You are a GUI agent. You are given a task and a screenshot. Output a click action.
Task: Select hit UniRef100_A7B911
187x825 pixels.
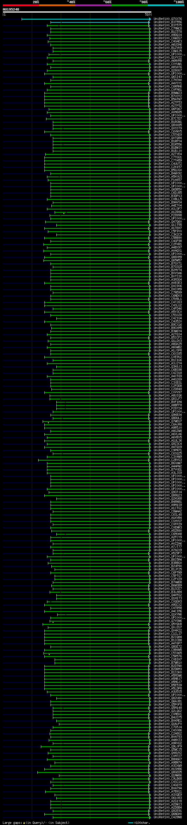point(168,791)
